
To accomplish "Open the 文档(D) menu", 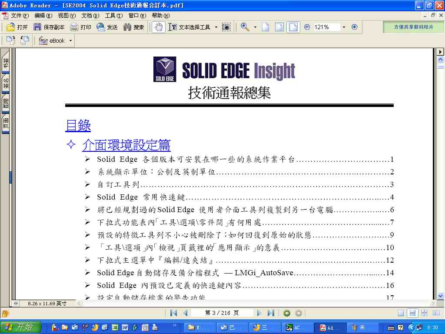I will (90, 15).
